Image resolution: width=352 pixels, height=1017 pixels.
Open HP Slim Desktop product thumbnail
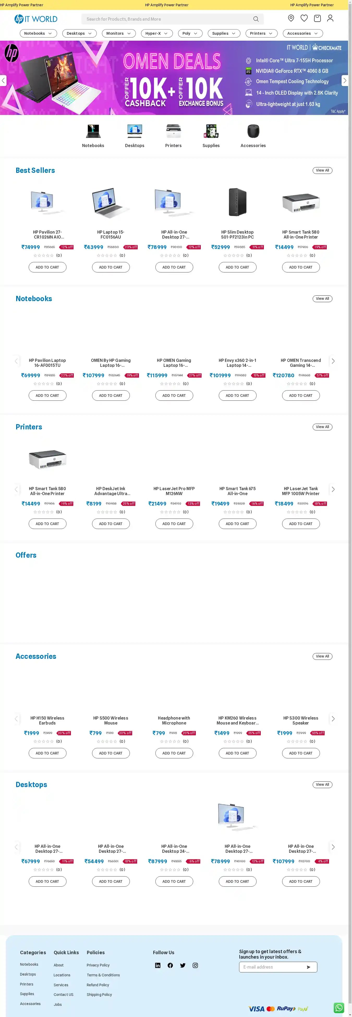point(238,202)
